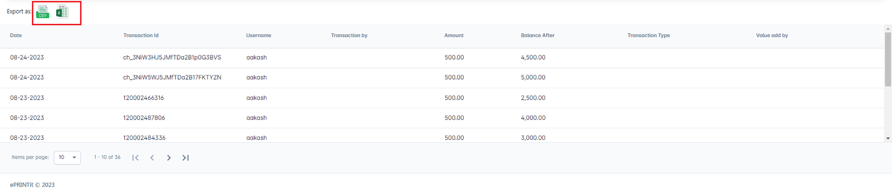This screenshot has height=196, width=892.
Task: Jump to the last page
Action: point(185,158)
